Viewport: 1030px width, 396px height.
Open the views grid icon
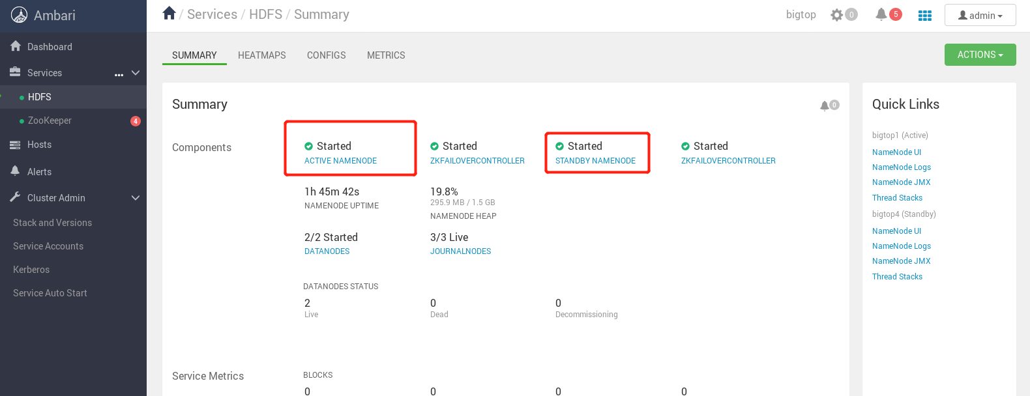pos(925,15)
